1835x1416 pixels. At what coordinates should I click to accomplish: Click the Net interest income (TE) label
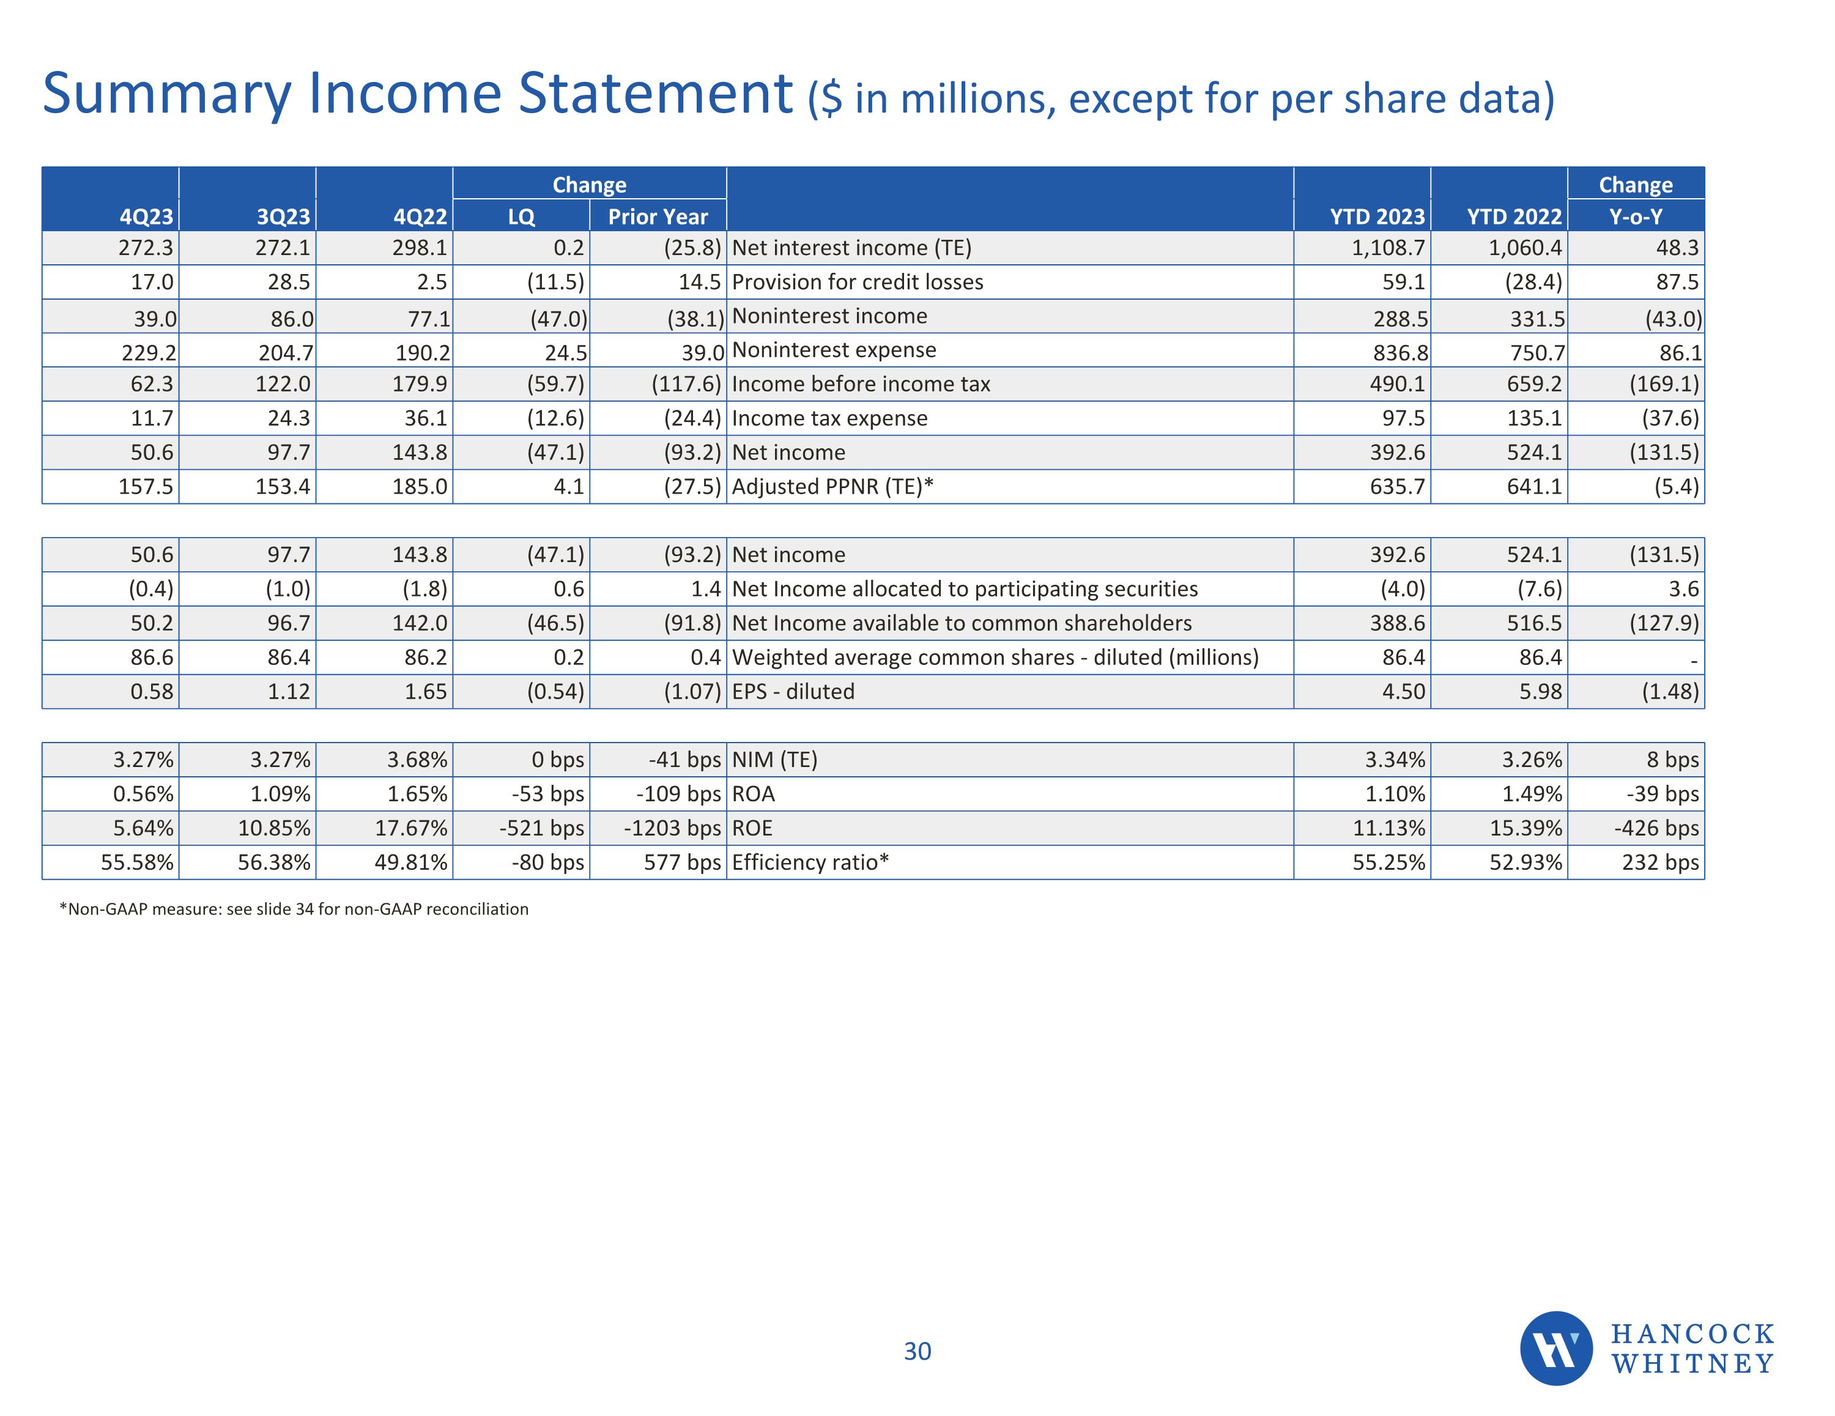pos(851,248)
